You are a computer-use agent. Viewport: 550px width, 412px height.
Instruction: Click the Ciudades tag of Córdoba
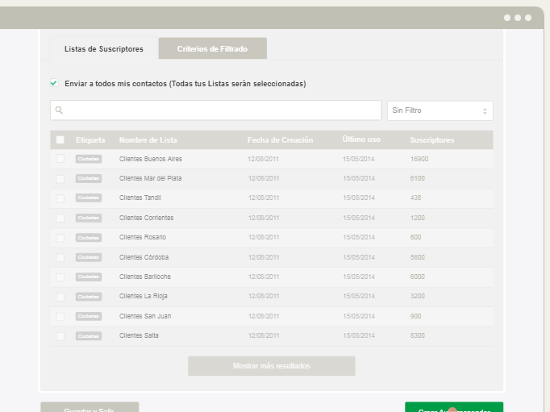tap(89, 257)
